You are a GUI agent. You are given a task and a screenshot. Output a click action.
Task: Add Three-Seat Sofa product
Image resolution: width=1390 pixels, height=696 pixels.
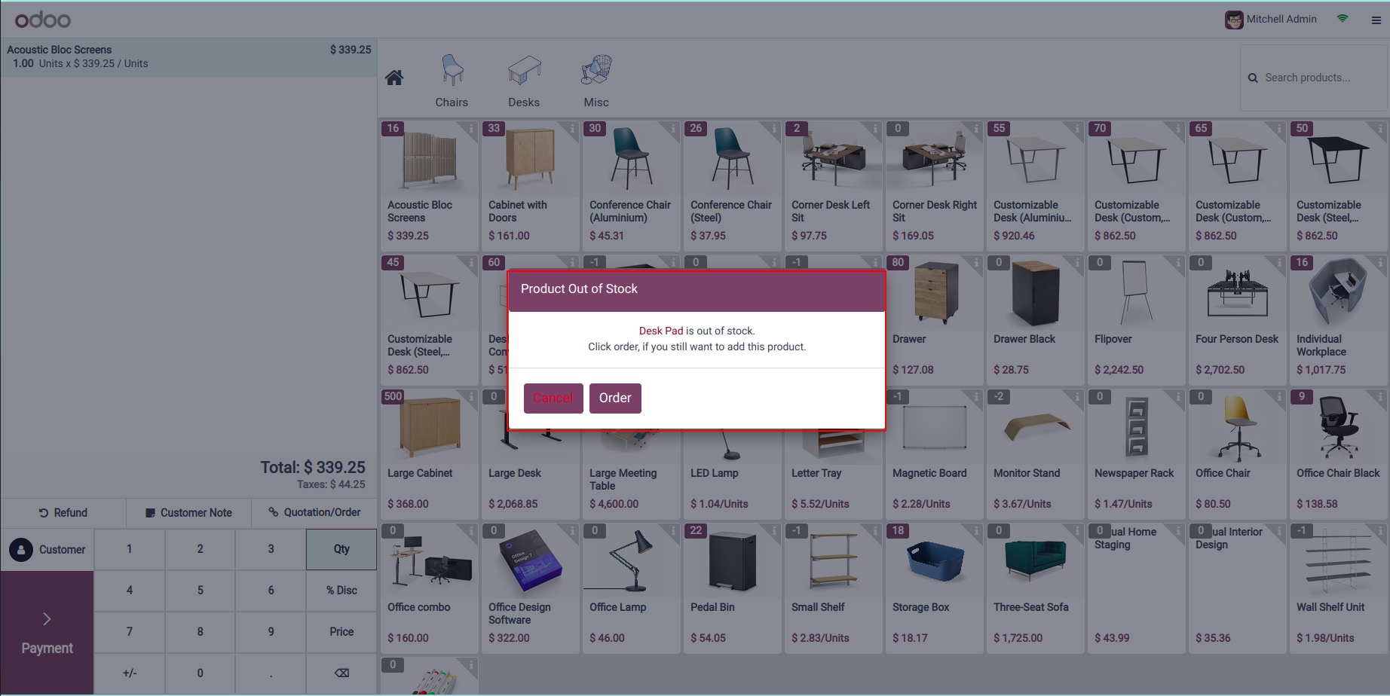(1035, 588)
